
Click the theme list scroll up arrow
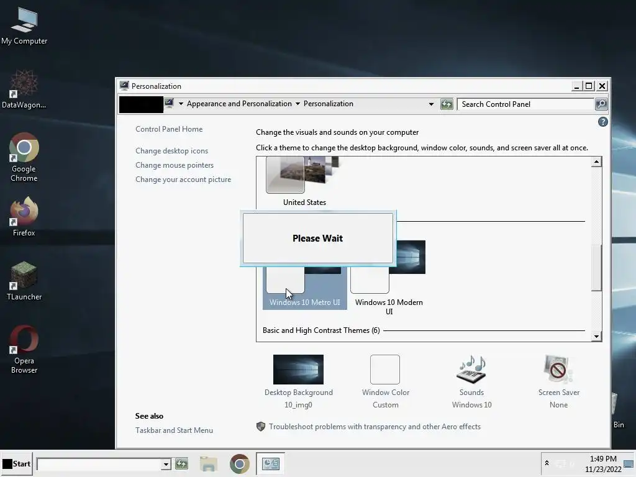coord(596,162)
